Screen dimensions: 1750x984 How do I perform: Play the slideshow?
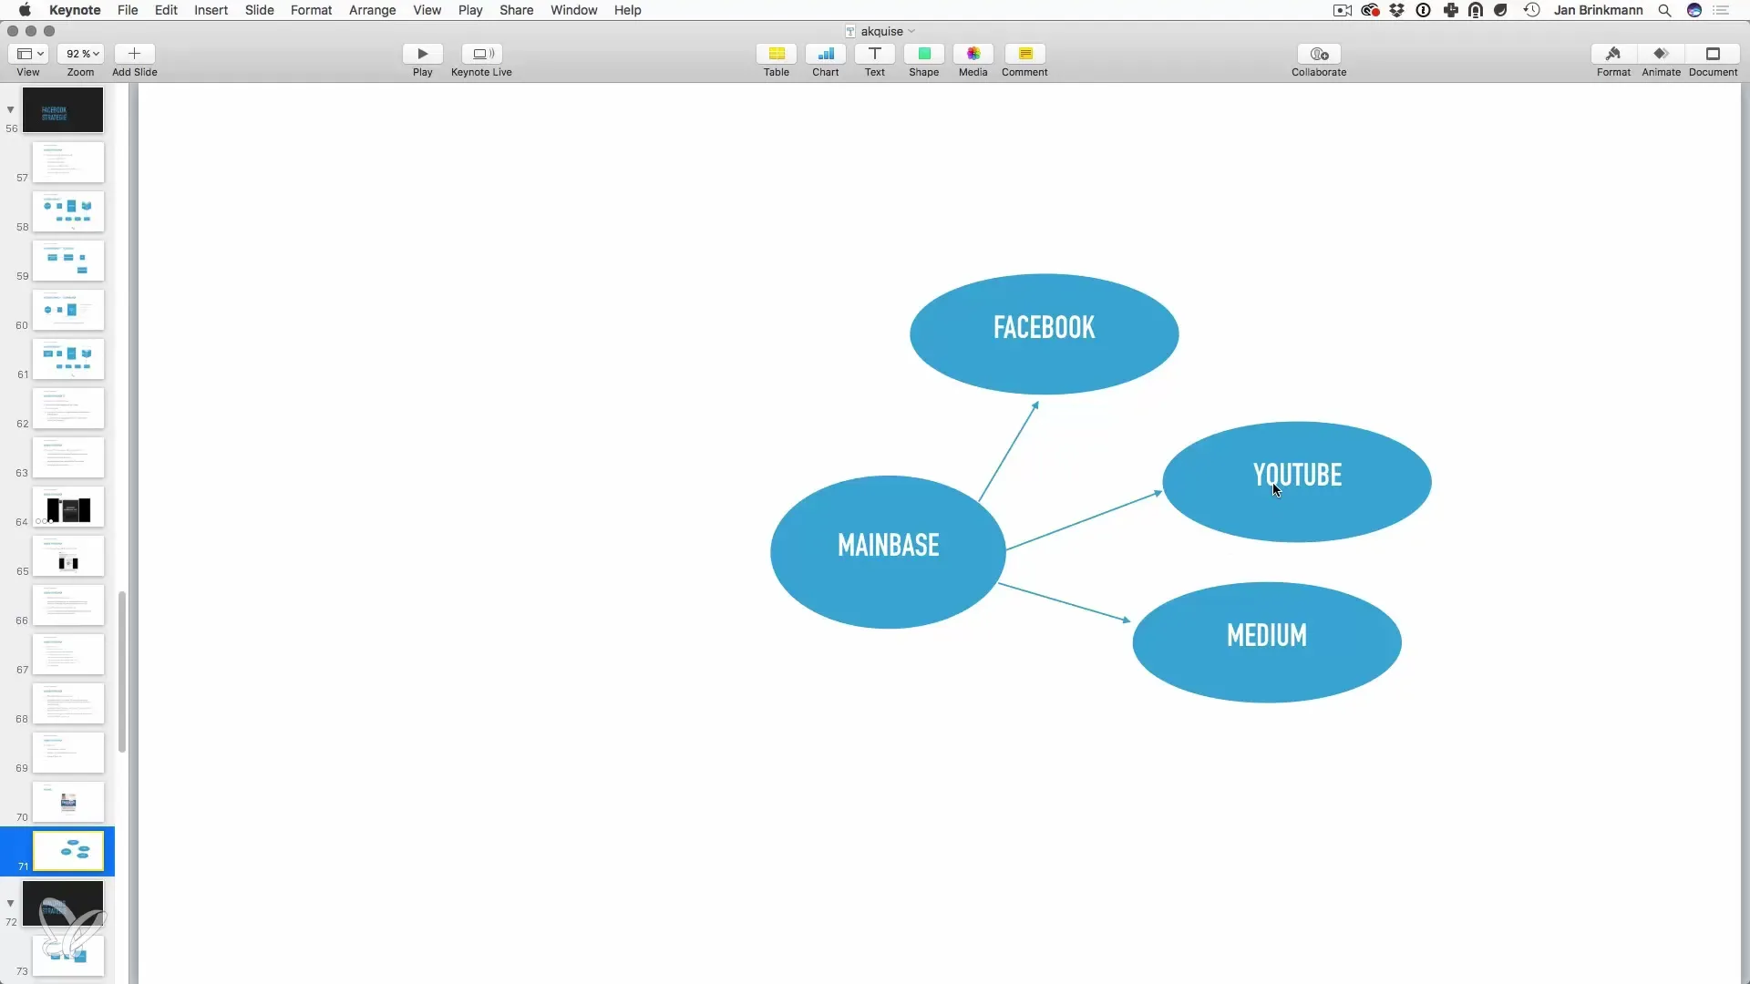[x=422, y=54]
